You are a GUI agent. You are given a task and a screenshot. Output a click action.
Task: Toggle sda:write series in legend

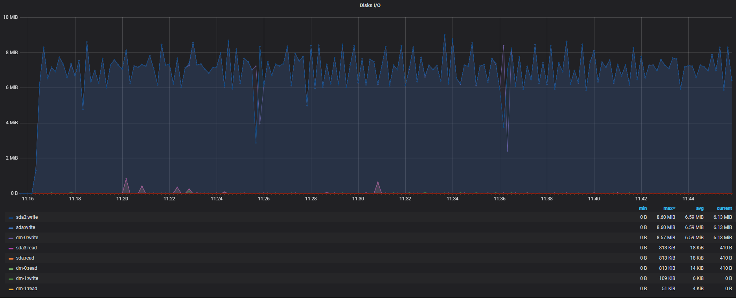click(x=26, y=227)
